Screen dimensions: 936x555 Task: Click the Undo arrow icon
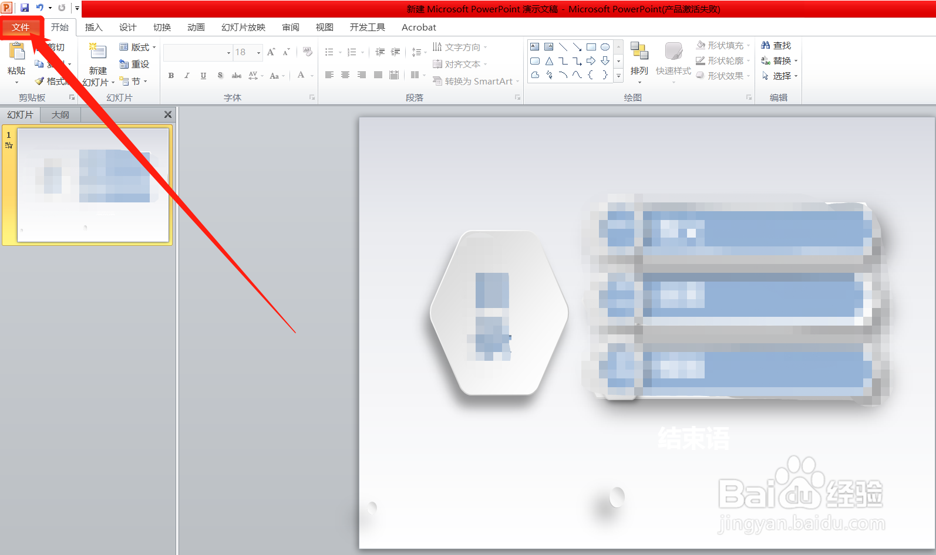[x=39, y=8]
